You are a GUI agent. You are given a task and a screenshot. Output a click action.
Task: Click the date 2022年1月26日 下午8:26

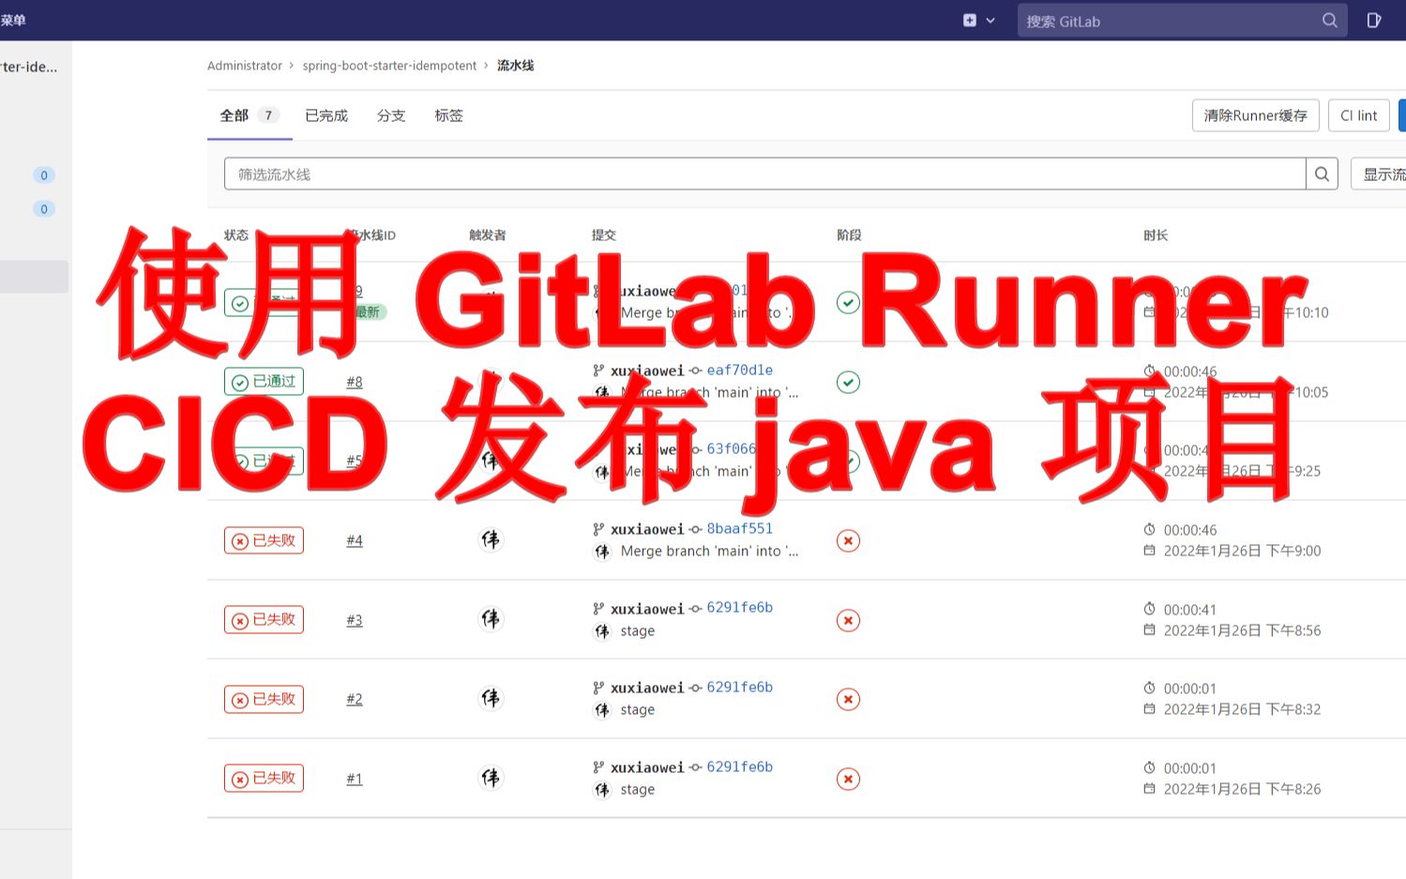1242,789
